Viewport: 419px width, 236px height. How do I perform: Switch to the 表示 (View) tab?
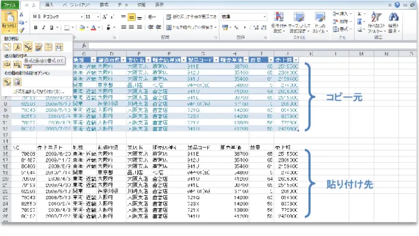(x=159, y=5)
